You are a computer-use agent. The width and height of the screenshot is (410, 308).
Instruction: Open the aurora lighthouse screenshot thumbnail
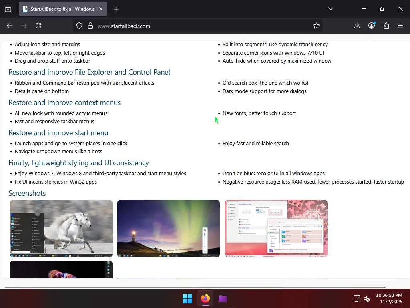(x=169, y=229)
